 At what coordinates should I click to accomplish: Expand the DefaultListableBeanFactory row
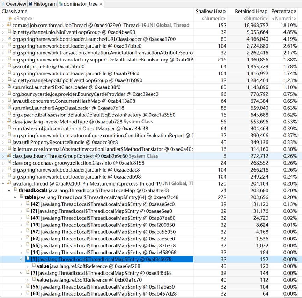[3, 60]
